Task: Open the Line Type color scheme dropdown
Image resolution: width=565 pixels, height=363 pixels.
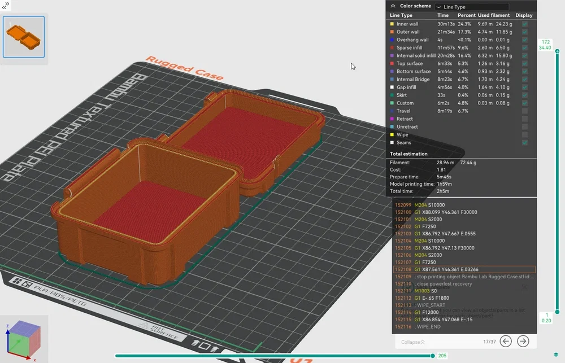Action: point(472,7)
